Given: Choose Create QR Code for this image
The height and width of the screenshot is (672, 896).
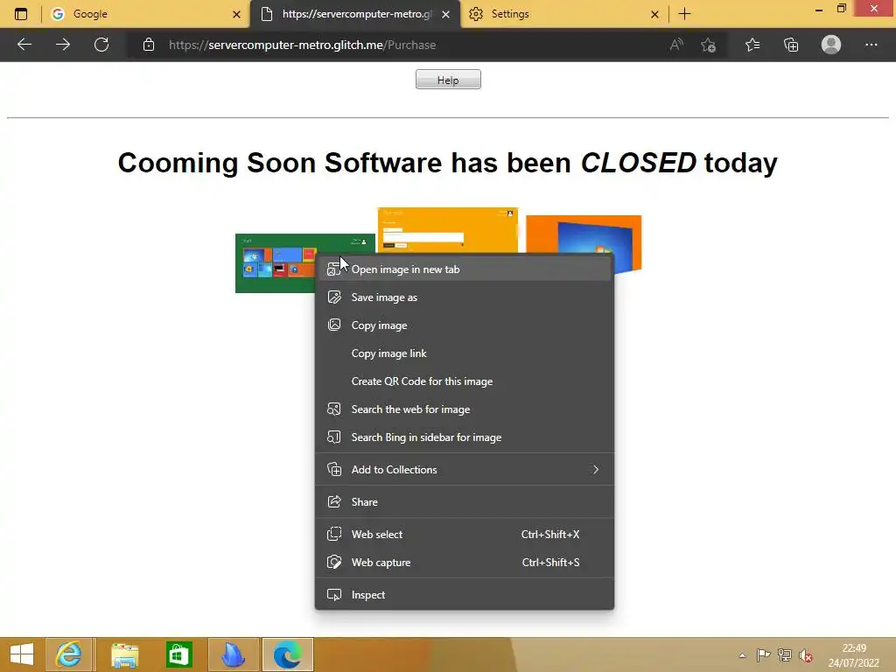Looking at the screenshot, I should pyautogui.click(x=464, y=381).
